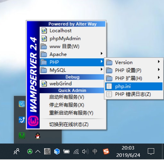Click the green WampServer tray icon
Screen dimensions: 164x160
pyautogui.click(x=22, y=136)
